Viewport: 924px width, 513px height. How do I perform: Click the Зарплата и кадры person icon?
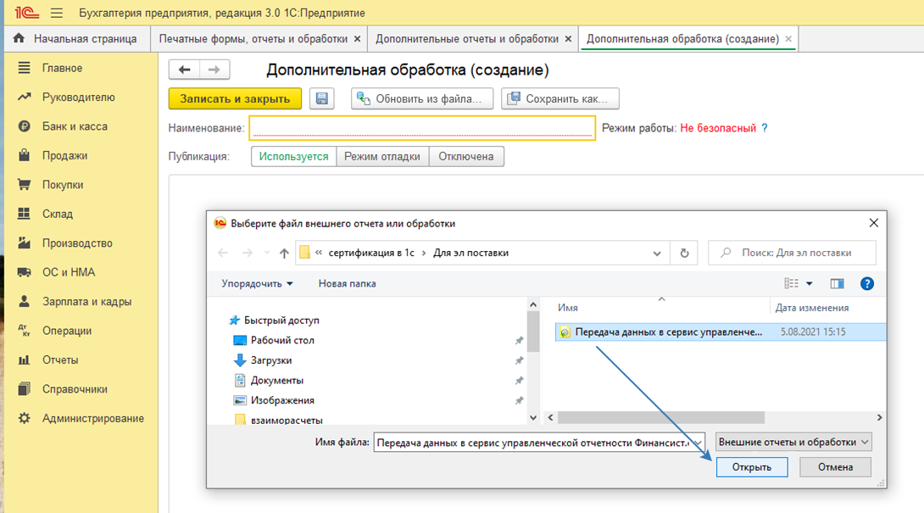pyautogui.click(x=25, y=301)
